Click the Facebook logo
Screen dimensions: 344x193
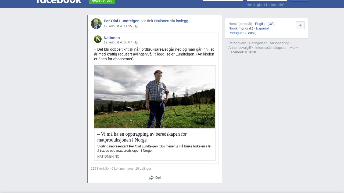coord(59,1)
